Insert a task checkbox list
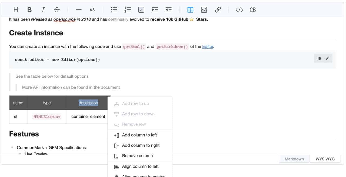This screenshot has width=346, height=177. (x=141, y=10)
